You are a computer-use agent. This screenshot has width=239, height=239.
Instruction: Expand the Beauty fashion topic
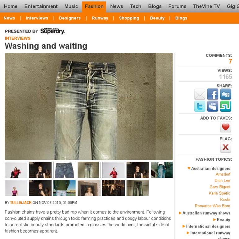[222, 220]
